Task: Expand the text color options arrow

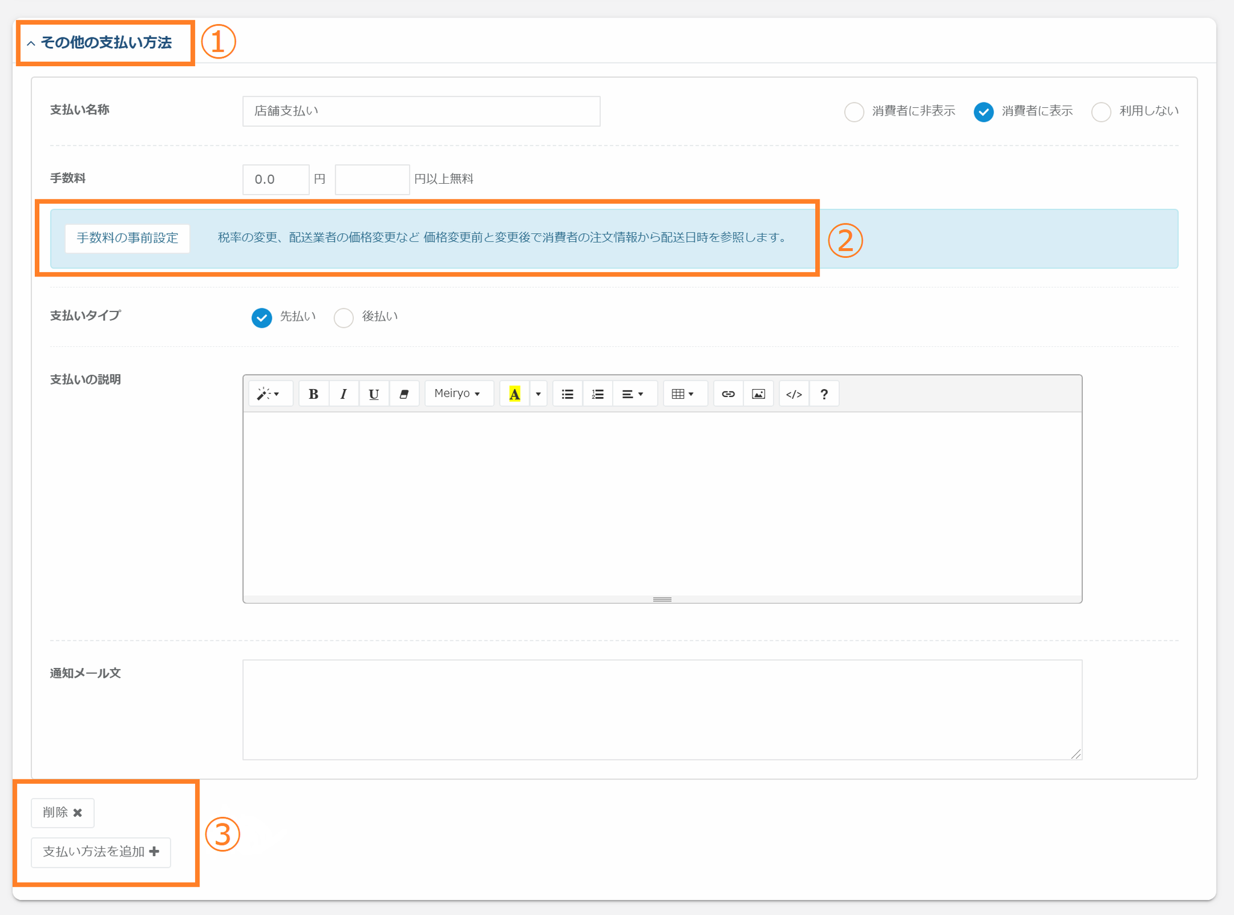Action: pos(538,394)
